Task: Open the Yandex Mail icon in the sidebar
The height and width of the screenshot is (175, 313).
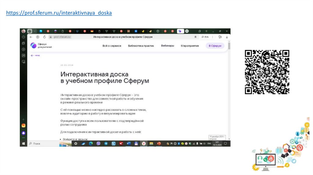Action: [23, 126]
